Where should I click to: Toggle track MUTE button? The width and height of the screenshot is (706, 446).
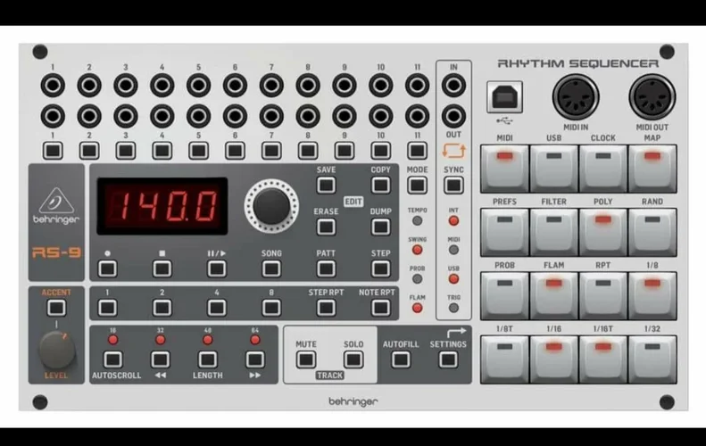point(306,359)
